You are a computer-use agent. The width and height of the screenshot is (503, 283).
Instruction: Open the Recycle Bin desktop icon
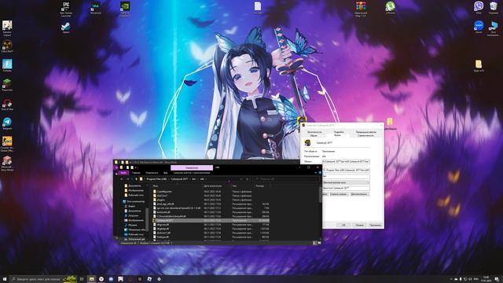[x=494, y=8]
